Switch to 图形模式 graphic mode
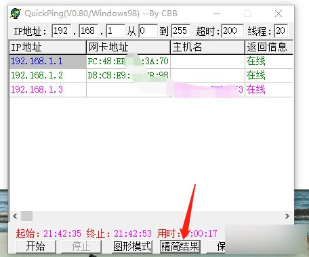This screenshot has height=257, width=309. [132, 246]
